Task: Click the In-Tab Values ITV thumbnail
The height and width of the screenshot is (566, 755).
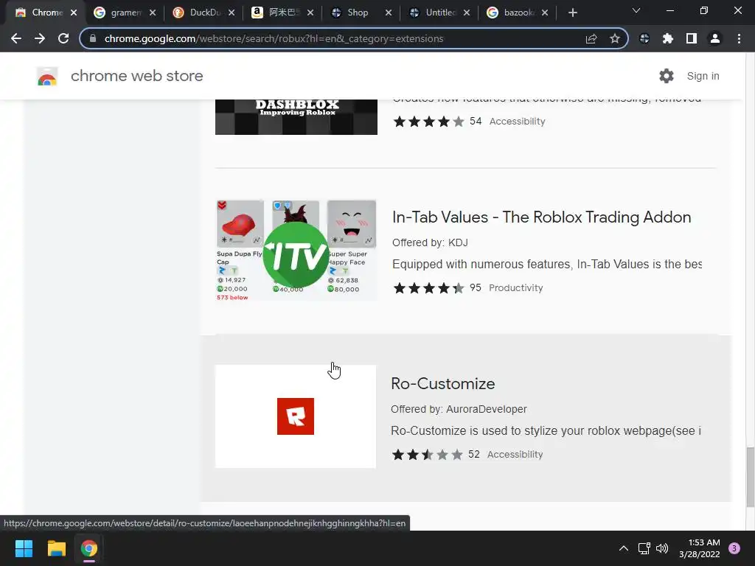Action: (296, 251)
